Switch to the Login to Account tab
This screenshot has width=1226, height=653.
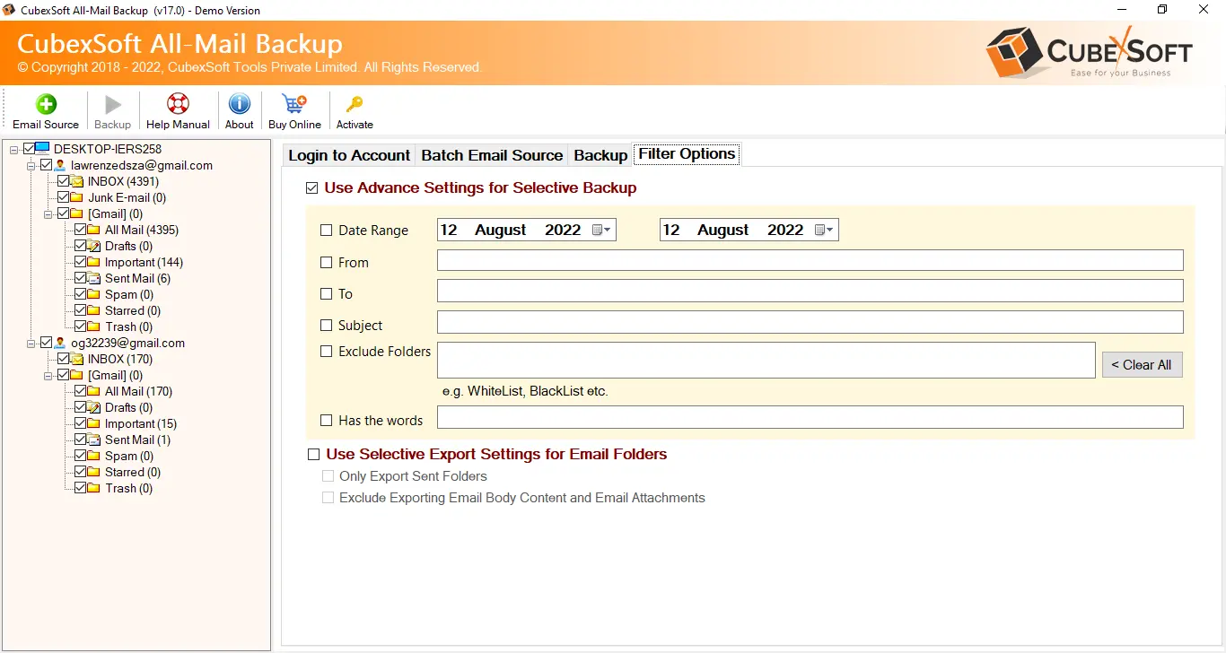click(349, 155)
